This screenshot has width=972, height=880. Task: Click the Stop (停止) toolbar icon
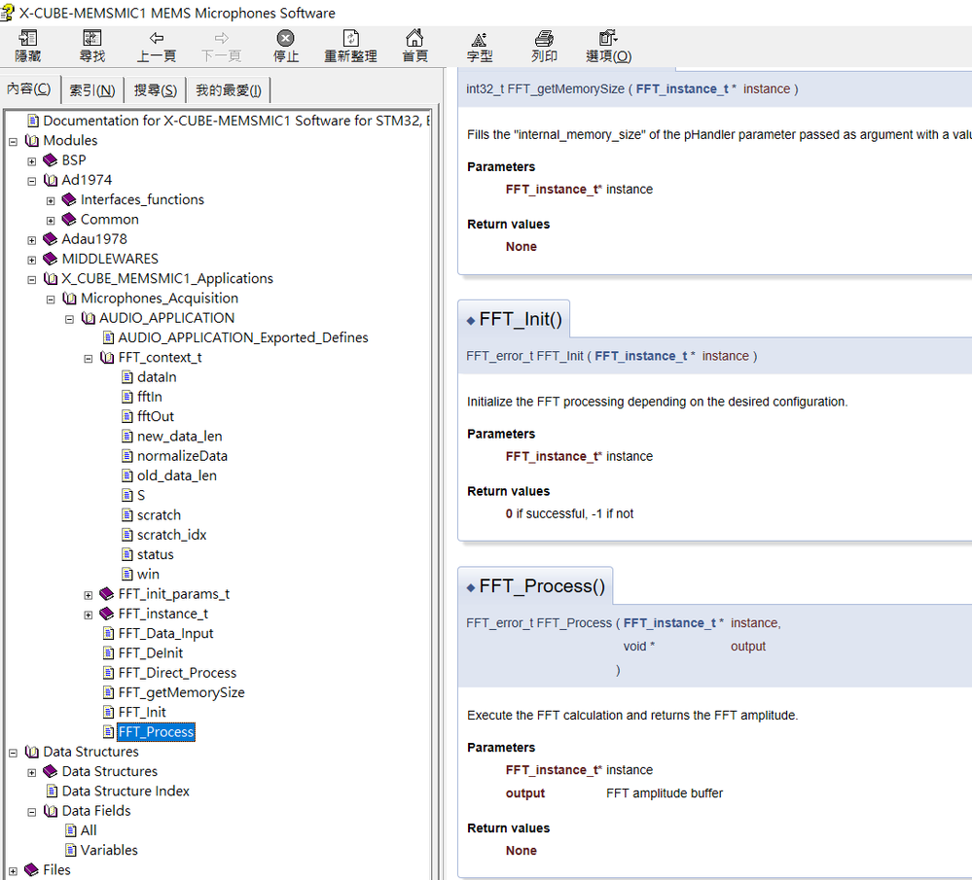tap(285, 38)
